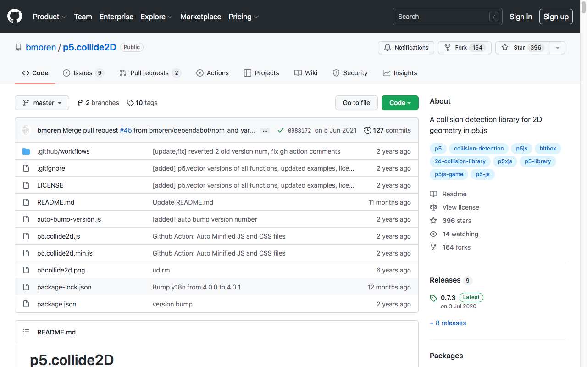Click the fork icon beside 164 forks

click(x=433, y=247)
